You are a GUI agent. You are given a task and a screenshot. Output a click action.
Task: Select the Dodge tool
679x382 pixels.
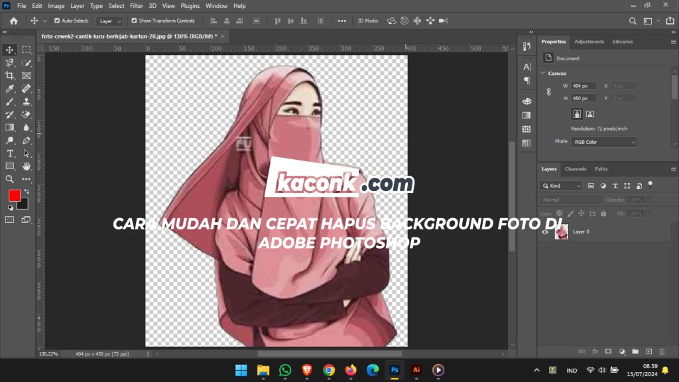coord(9,141)
